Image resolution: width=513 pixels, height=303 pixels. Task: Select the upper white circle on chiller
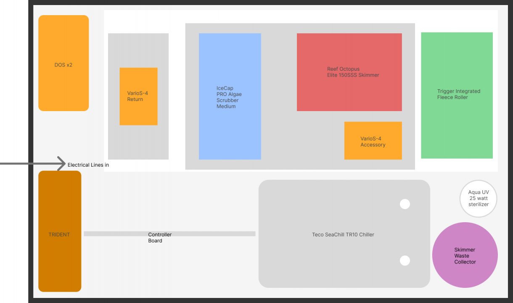(x=405, y=204)
